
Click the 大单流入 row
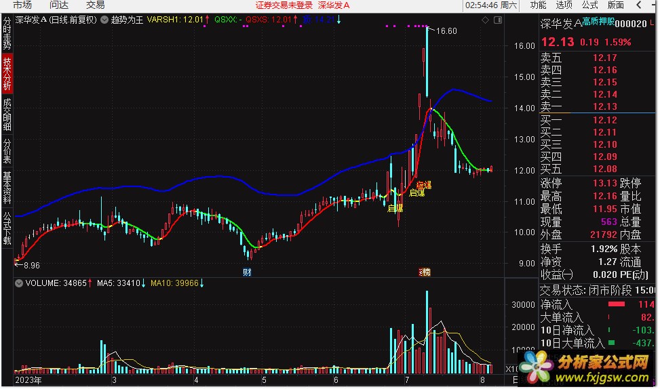coord(597,317)
